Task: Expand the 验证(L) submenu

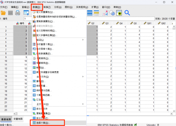Action: coord(59,40)
